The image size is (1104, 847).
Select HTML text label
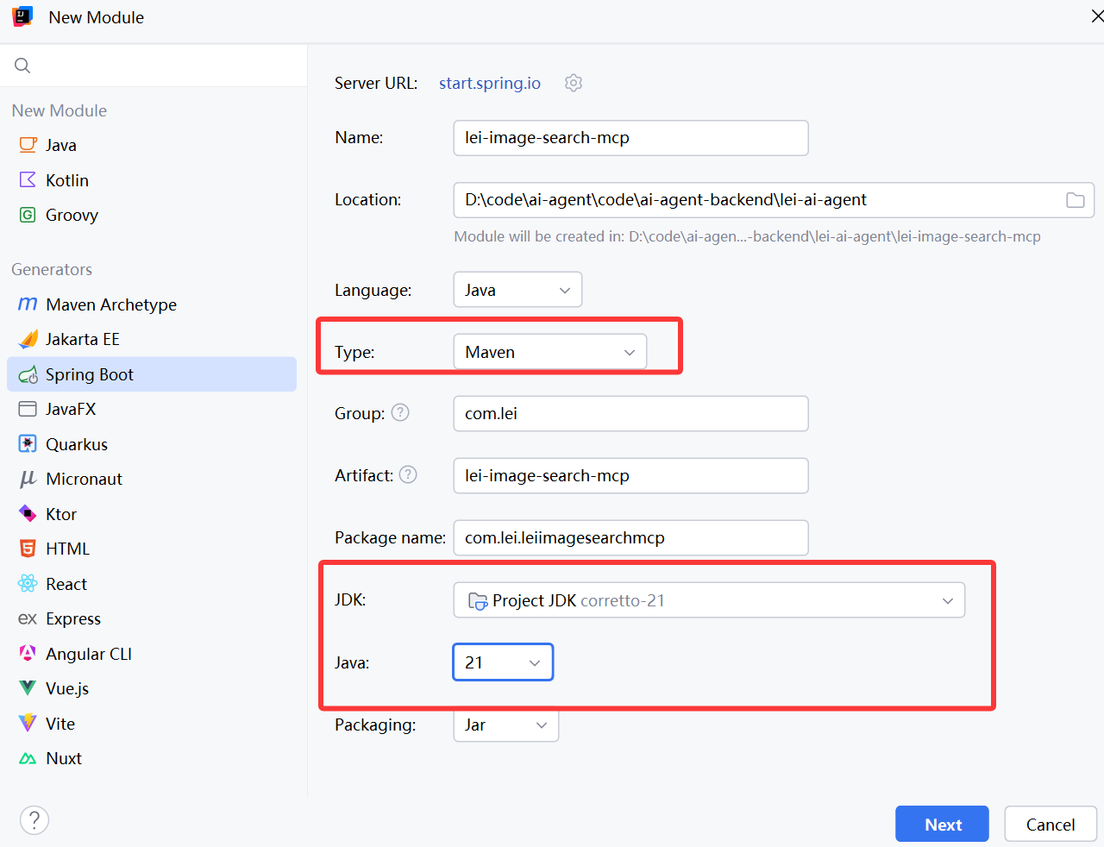67,549
